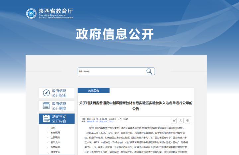239x155 pixels.
Task: Open the 政府信息公开制度 sidebar section
Action: [x=59, y=106]
